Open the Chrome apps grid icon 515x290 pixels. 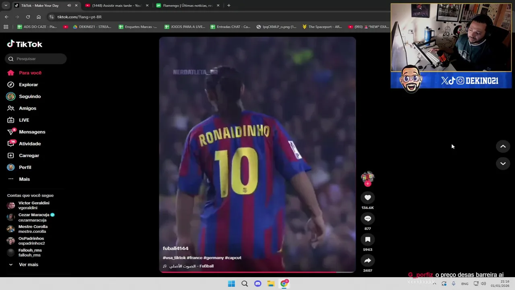[6, 27]
